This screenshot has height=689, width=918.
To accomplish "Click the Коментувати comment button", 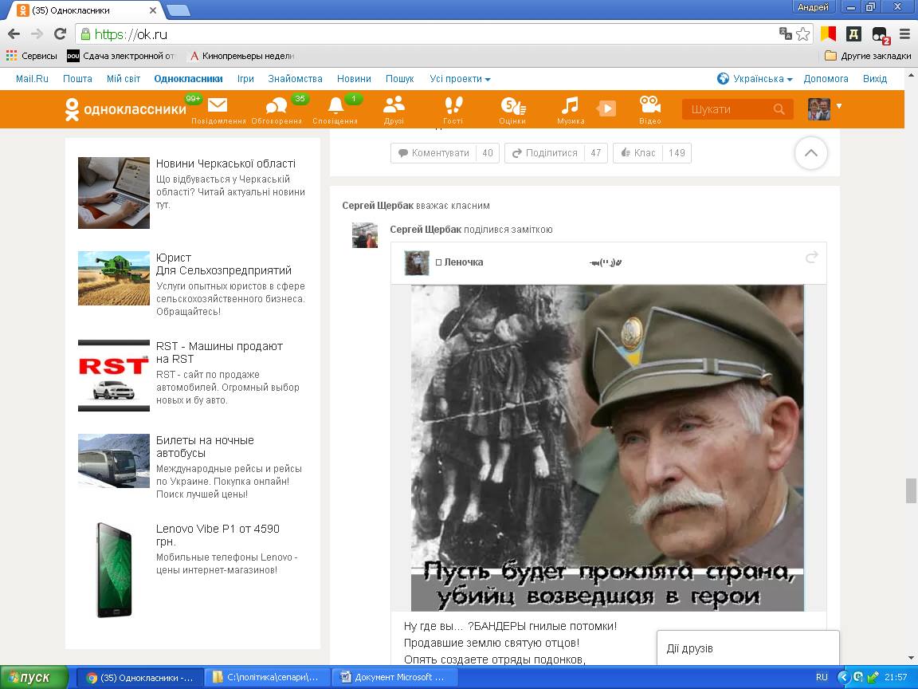I will (x=433, y=153).
